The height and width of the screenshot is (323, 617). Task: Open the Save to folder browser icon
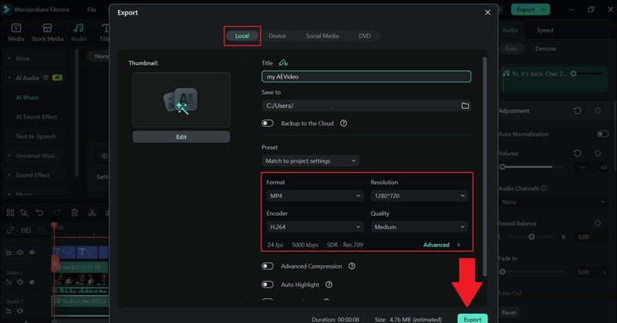[x=465, y=106]
